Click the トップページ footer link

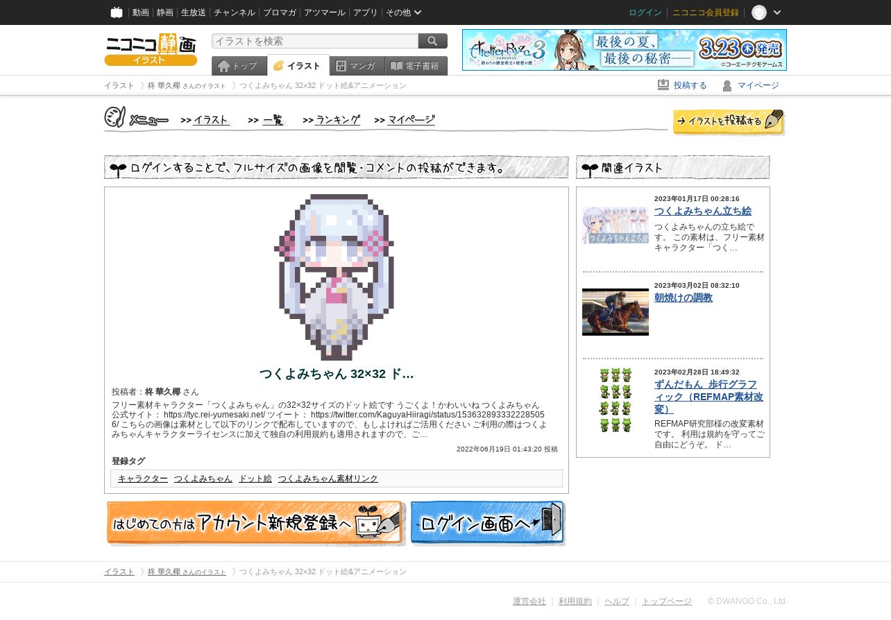[667, 601]
